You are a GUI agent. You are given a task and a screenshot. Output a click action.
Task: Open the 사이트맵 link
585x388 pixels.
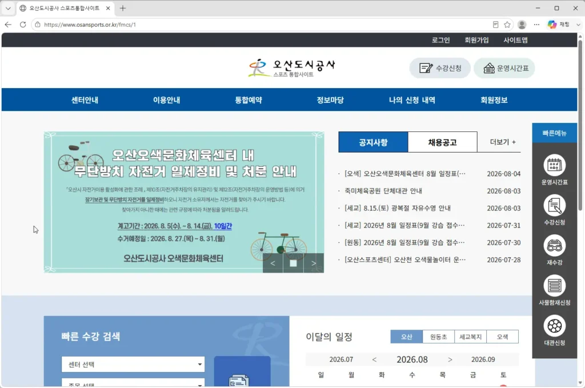[515, 40]
